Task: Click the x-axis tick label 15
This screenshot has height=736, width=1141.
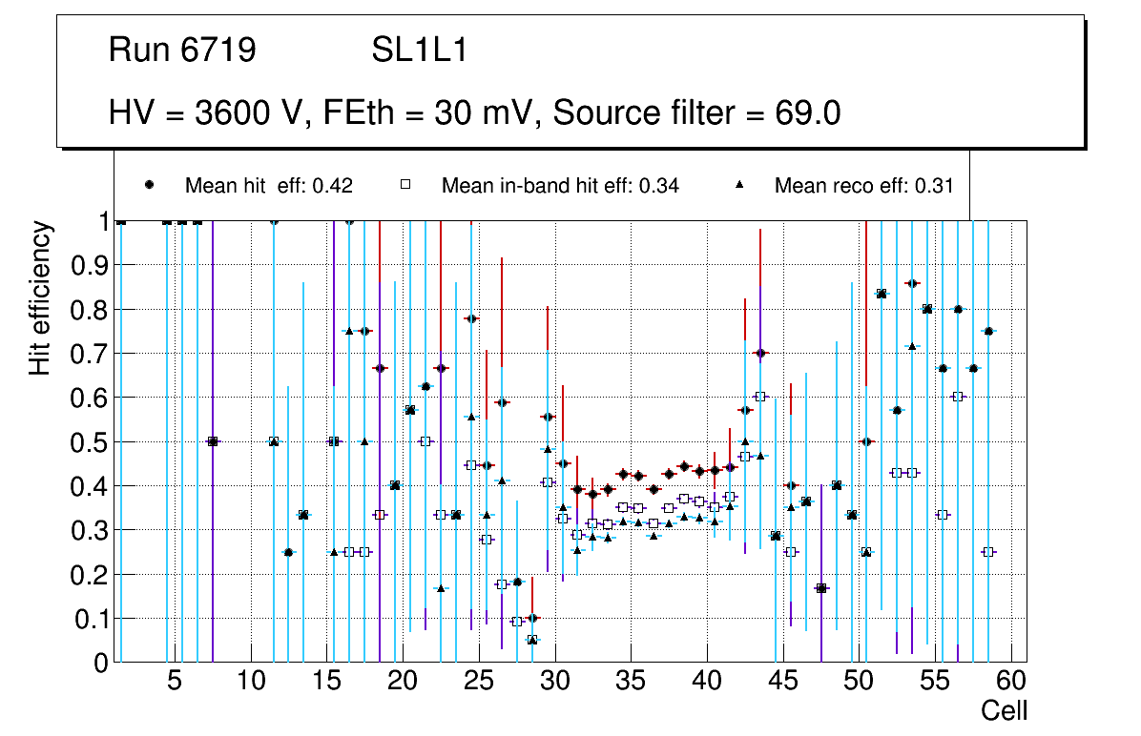Action: click(x=326, y=682)
